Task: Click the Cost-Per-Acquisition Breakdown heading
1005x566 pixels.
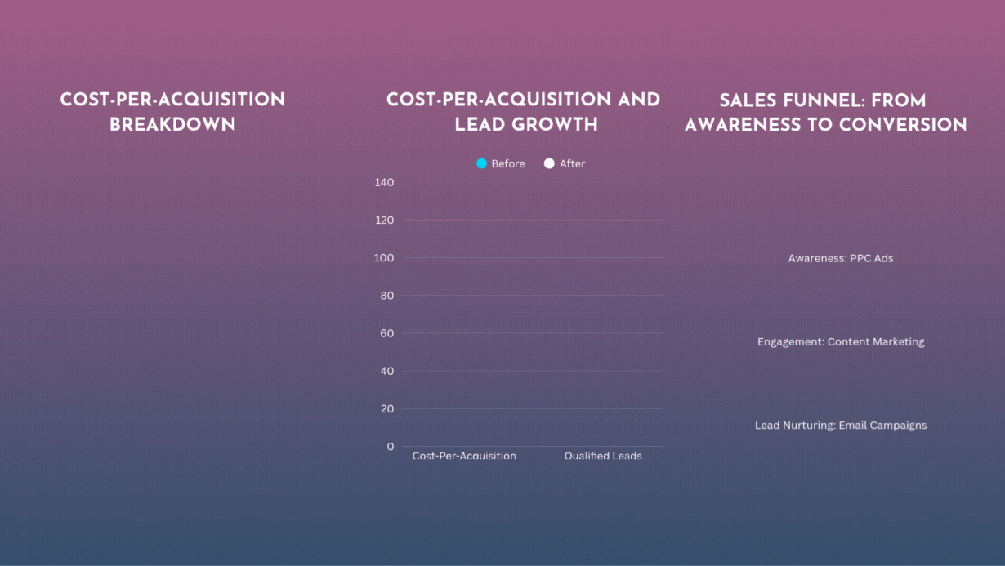Action: click(x=172, y=112)
